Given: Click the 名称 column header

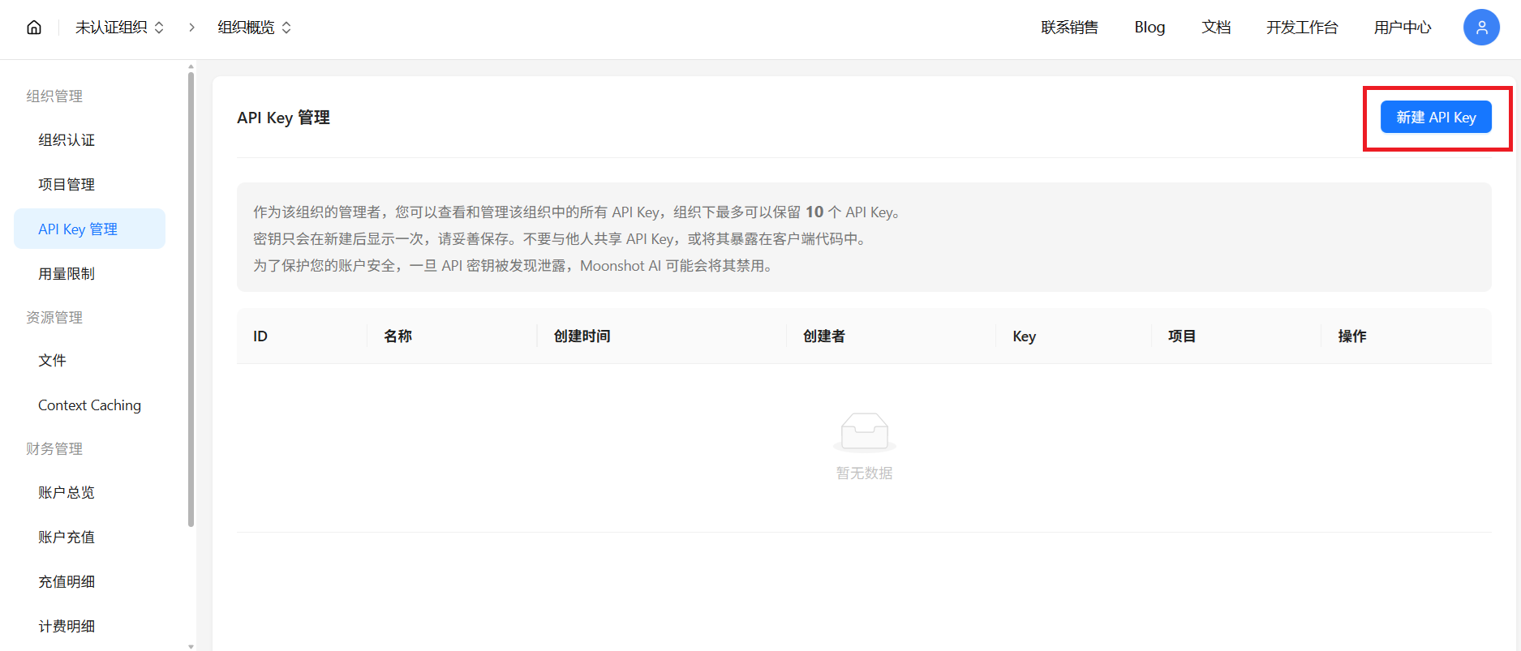Looking at the screenshot, I should click(397, 336).
